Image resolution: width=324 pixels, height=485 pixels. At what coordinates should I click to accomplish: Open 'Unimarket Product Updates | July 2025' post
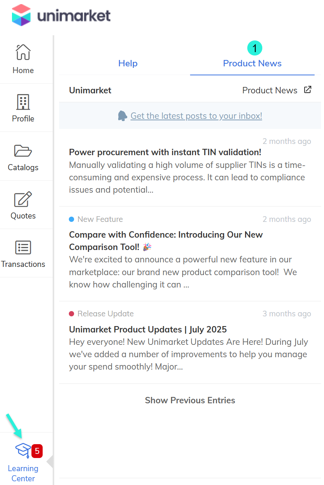coord(148,329)
